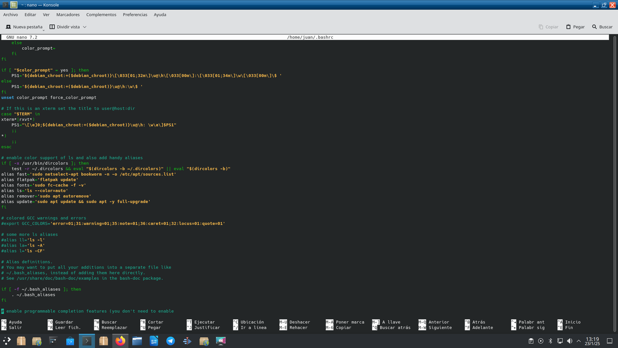Open the Bluetooth tray icon
Viewport: 618px width, 348px height.
point(550,341)
